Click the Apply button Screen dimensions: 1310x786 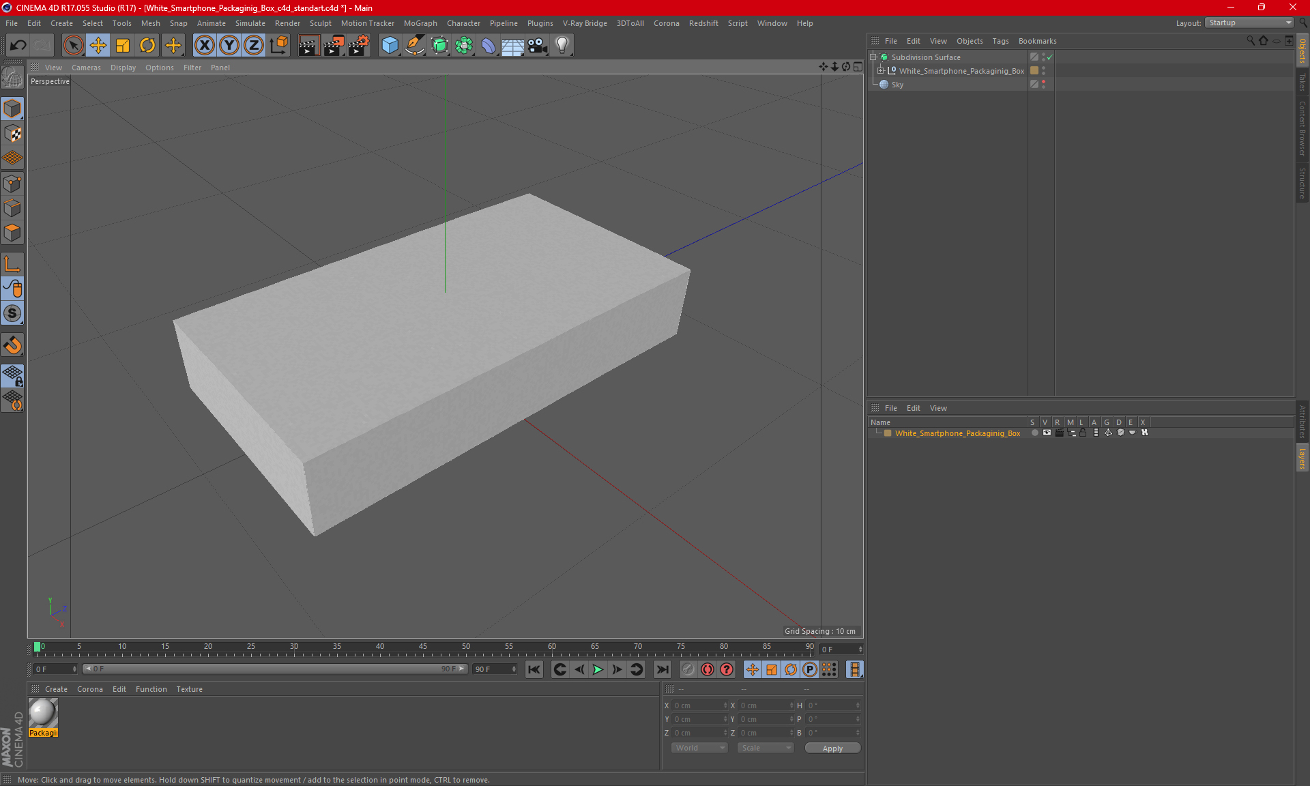pos(832,748)
